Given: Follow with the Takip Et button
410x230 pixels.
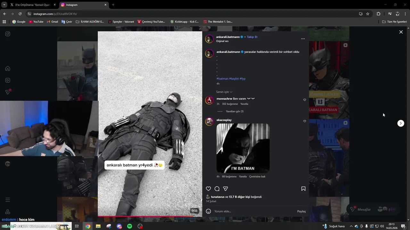Looking at the screenshot, I should pos(252,37).
